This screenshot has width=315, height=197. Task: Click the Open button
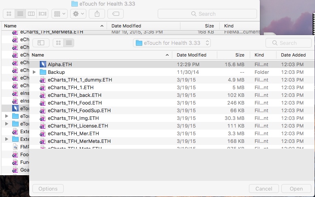tap(296, 189)
